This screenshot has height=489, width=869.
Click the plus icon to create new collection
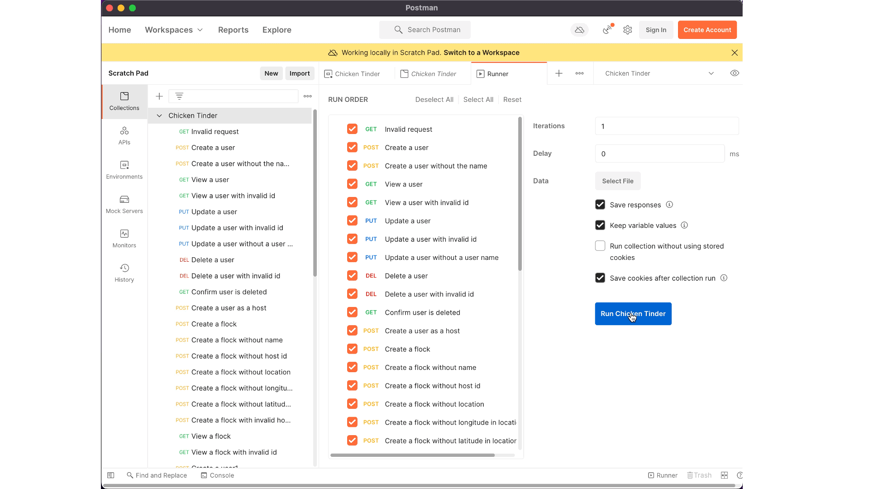159,96
